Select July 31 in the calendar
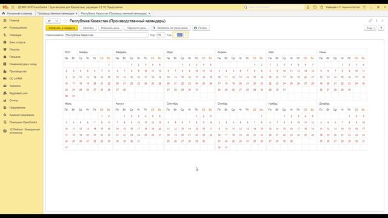Screen dimensions: 388x218 [x=66, y=148]
